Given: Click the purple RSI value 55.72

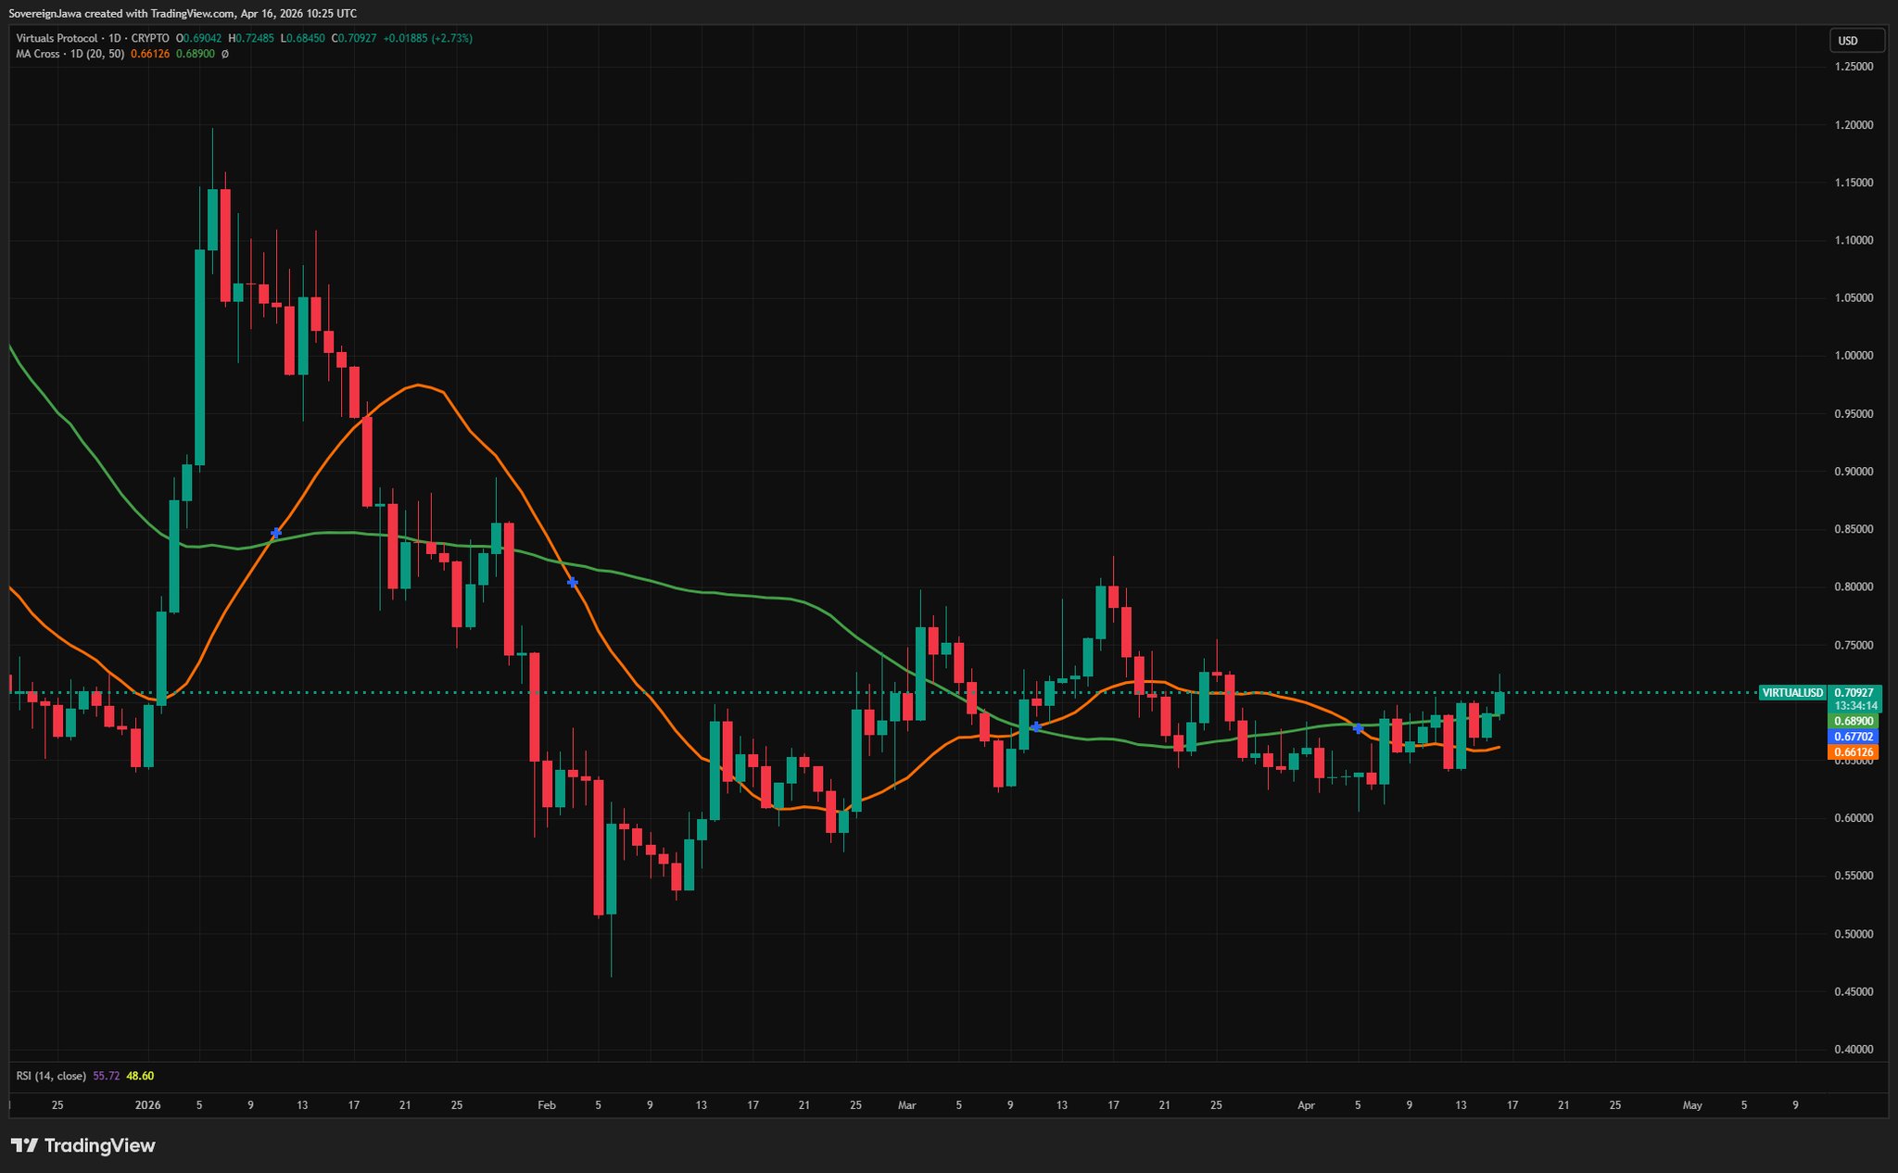Looking at the screenshot, I should pyautogui.click(x=108, y=1076).
